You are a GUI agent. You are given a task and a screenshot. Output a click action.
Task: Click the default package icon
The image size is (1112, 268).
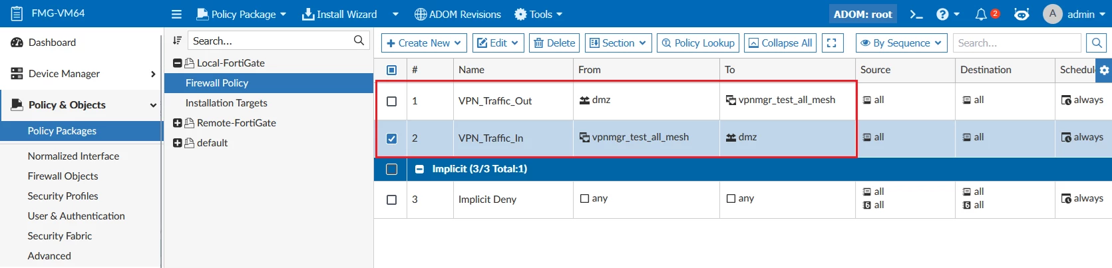(189, 143)
